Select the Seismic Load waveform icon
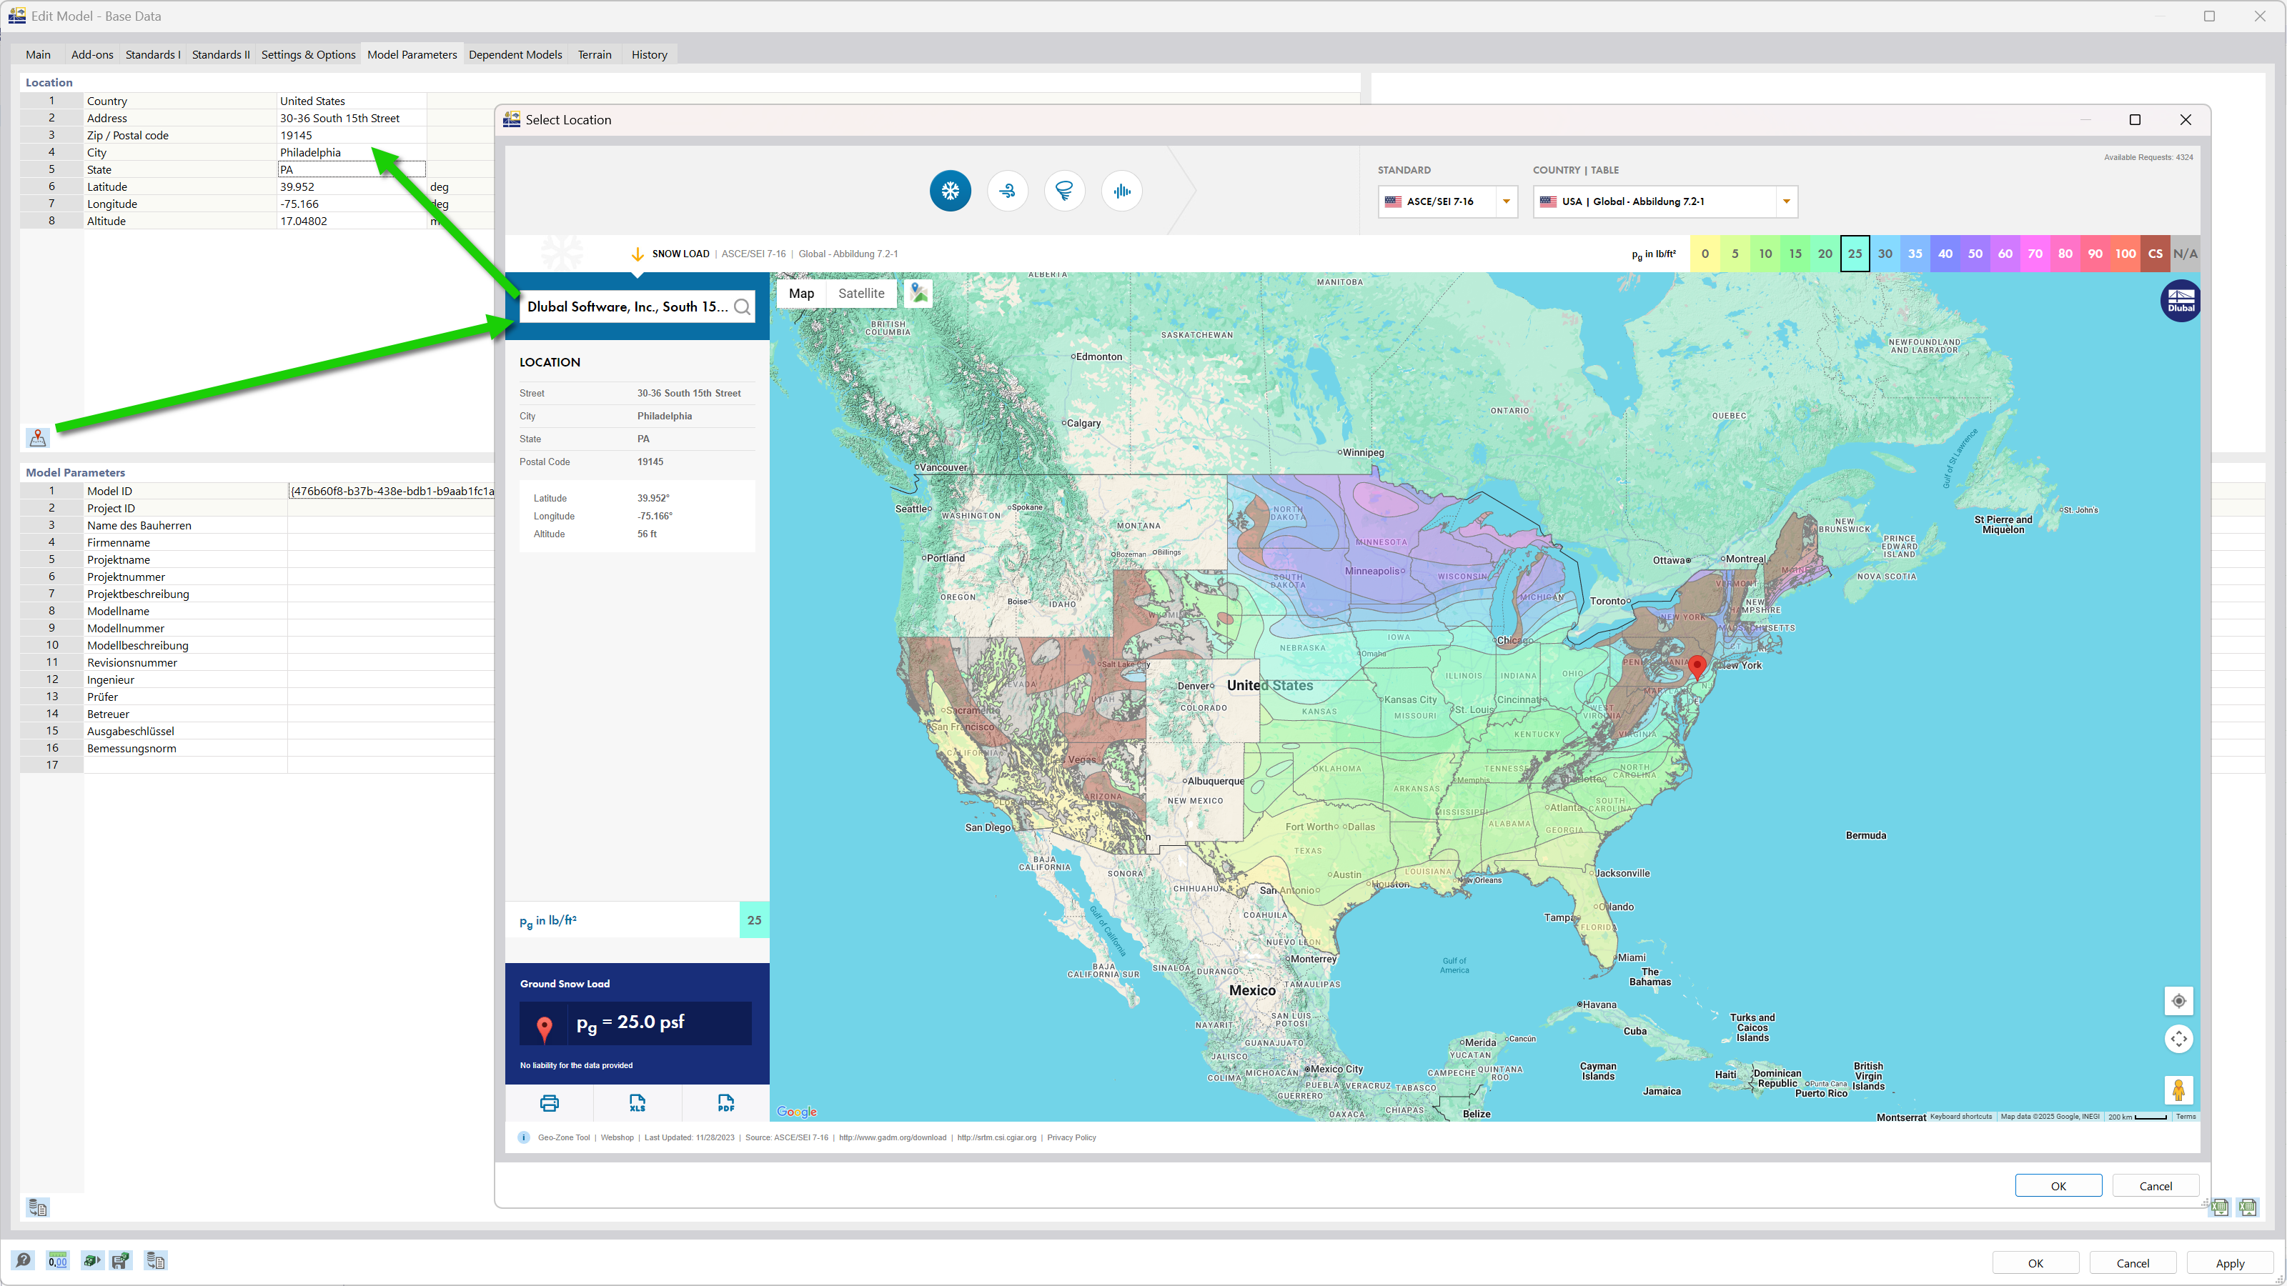Viewport: 2287px width, 1286px height. 1121,191
